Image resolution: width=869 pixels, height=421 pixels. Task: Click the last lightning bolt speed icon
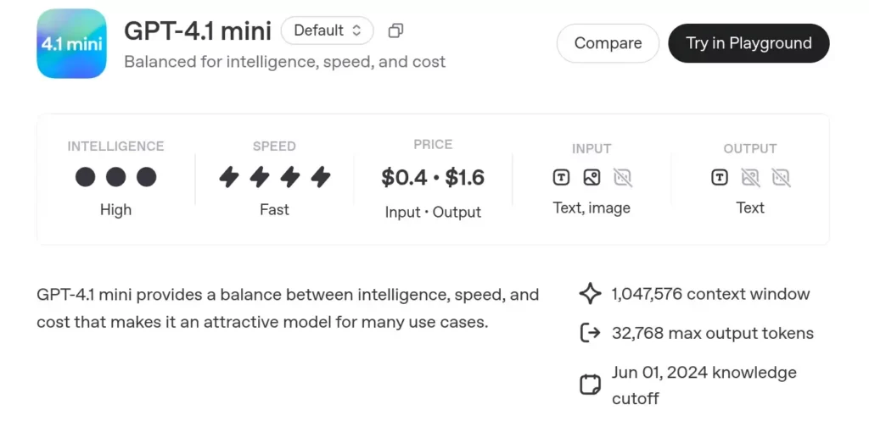click(320, 177)
